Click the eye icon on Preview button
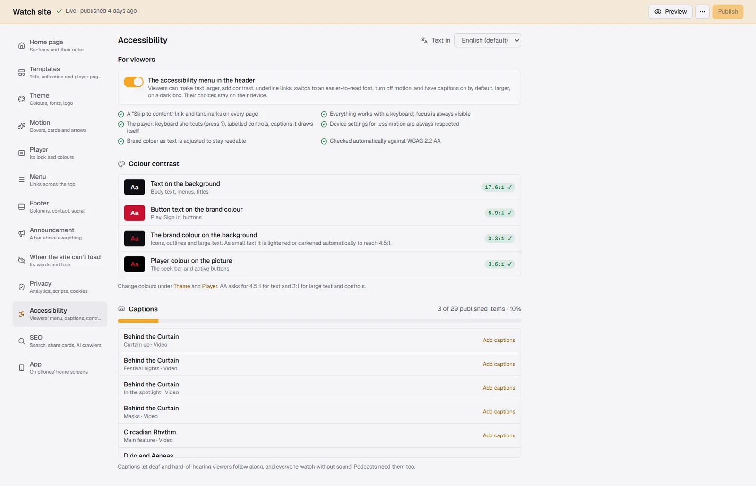 (x=658, y=12)
